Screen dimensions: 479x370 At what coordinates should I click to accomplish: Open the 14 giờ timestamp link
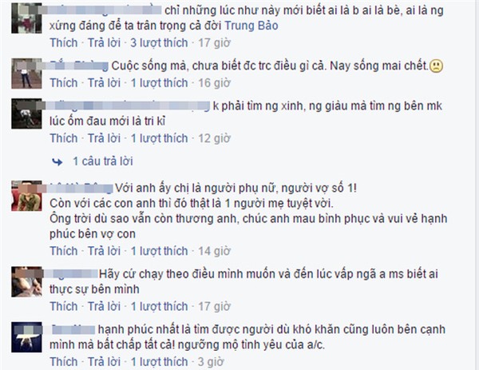point(214,251)
